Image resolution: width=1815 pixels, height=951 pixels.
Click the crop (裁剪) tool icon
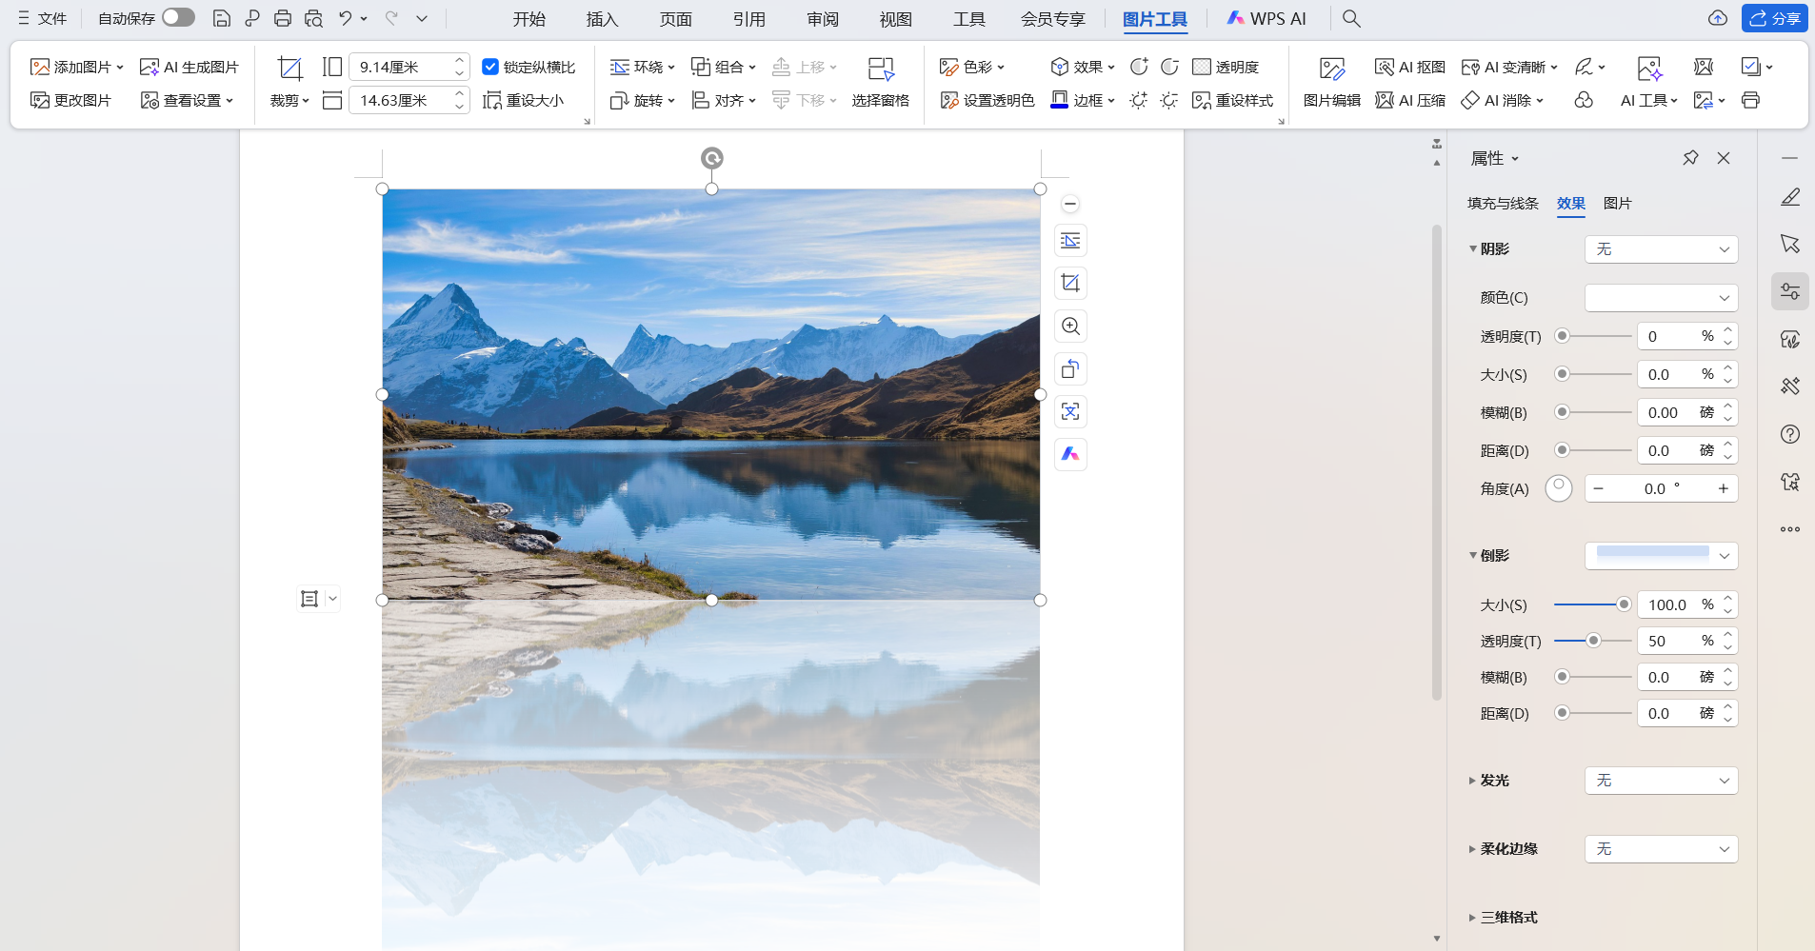pyautogui.click(x=289, y=68)
